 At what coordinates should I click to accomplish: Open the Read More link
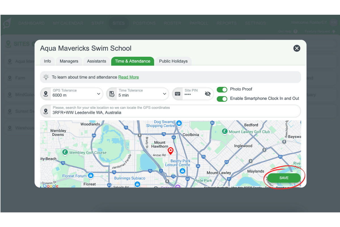tap(128, 77)
